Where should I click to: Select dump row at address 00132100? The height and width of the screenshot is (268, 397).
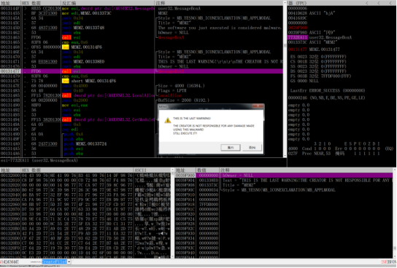pos(85,253)
